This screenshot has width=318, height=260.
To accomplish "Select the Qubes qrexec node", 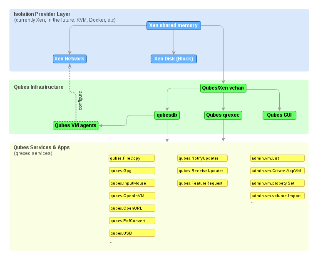I will [224, 115].
